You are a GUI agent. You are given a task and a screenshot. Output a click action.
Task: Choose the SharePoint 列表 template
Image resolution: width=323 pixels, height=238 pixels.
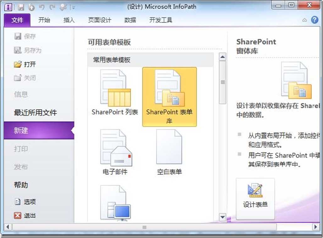point(115,92)
